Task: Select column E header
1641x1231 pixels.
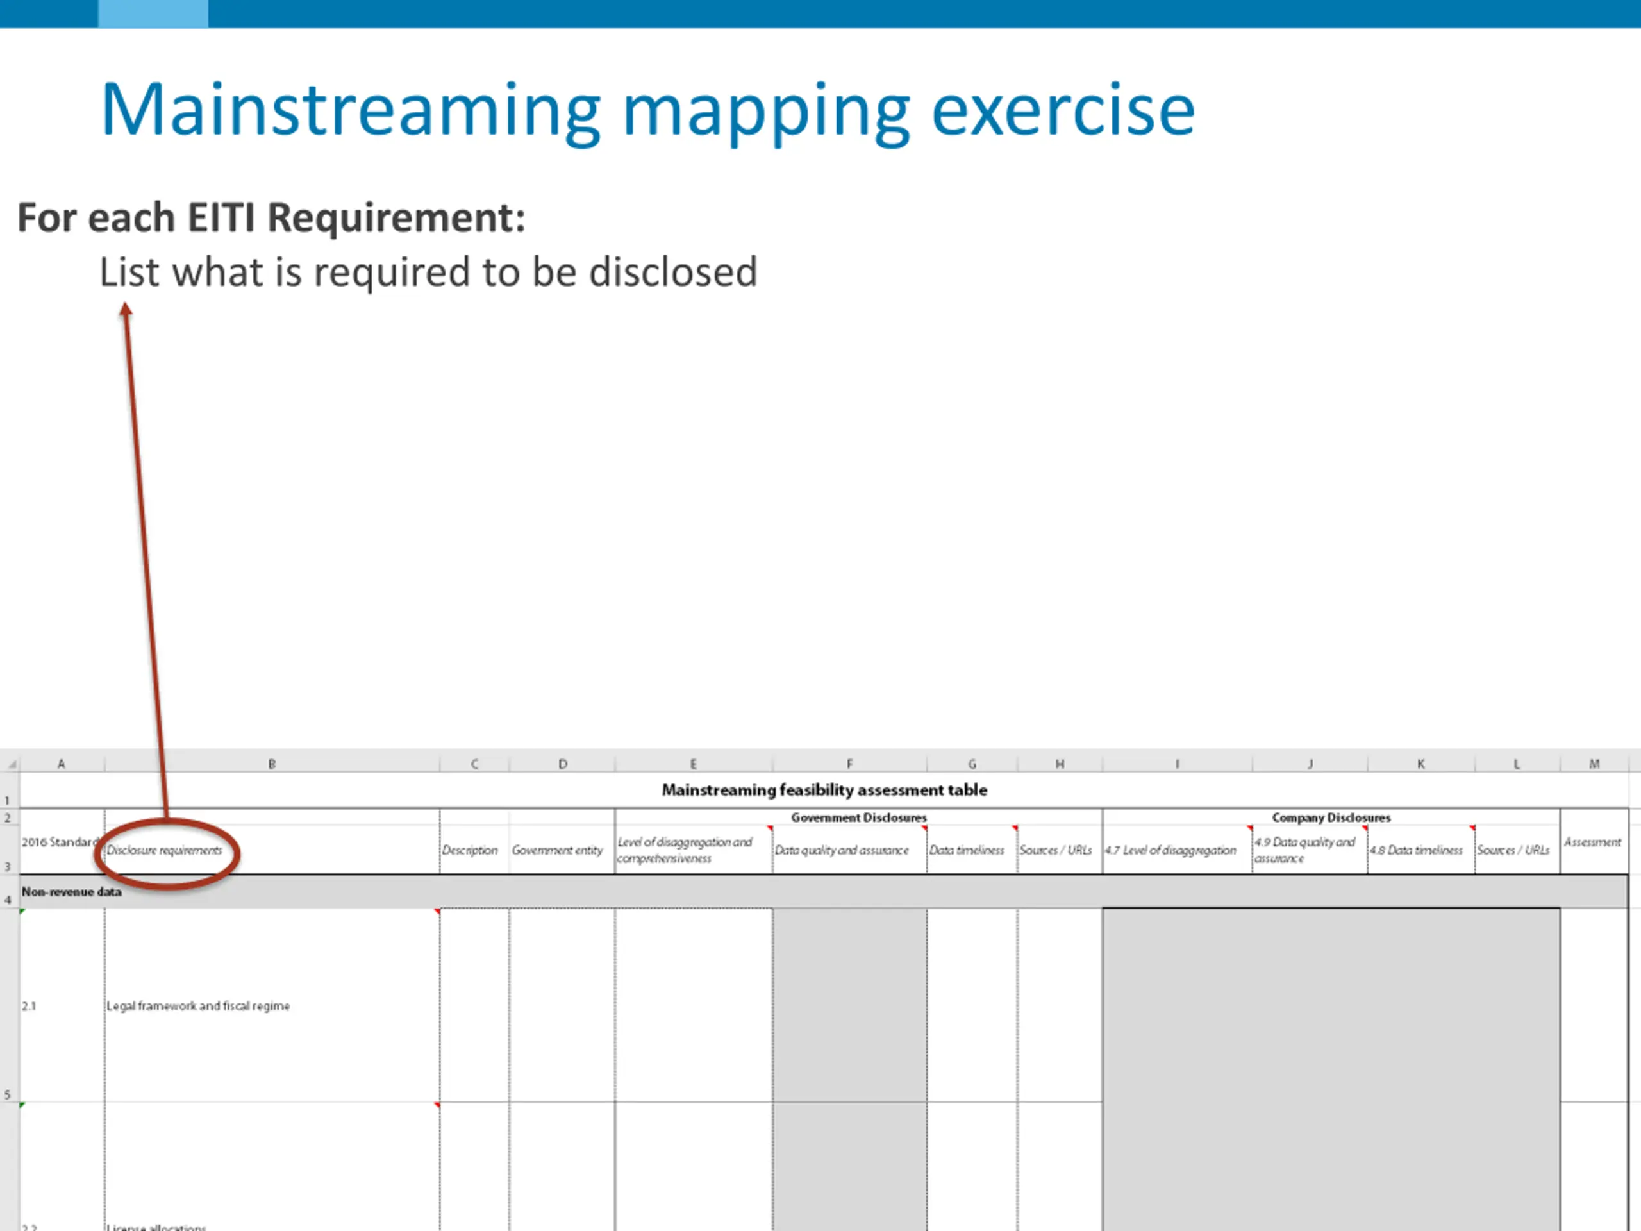Action: (694, 764)
